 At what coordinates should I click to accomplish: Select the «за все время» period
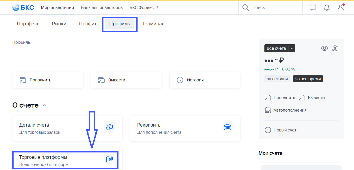point(308,79)
